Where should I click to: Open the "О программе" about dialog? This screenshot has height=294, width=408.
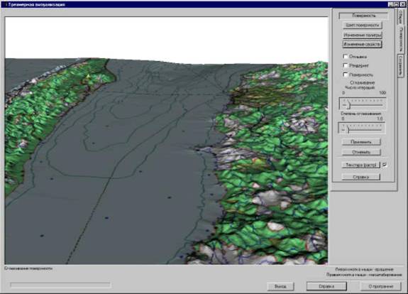click(381, 286)
